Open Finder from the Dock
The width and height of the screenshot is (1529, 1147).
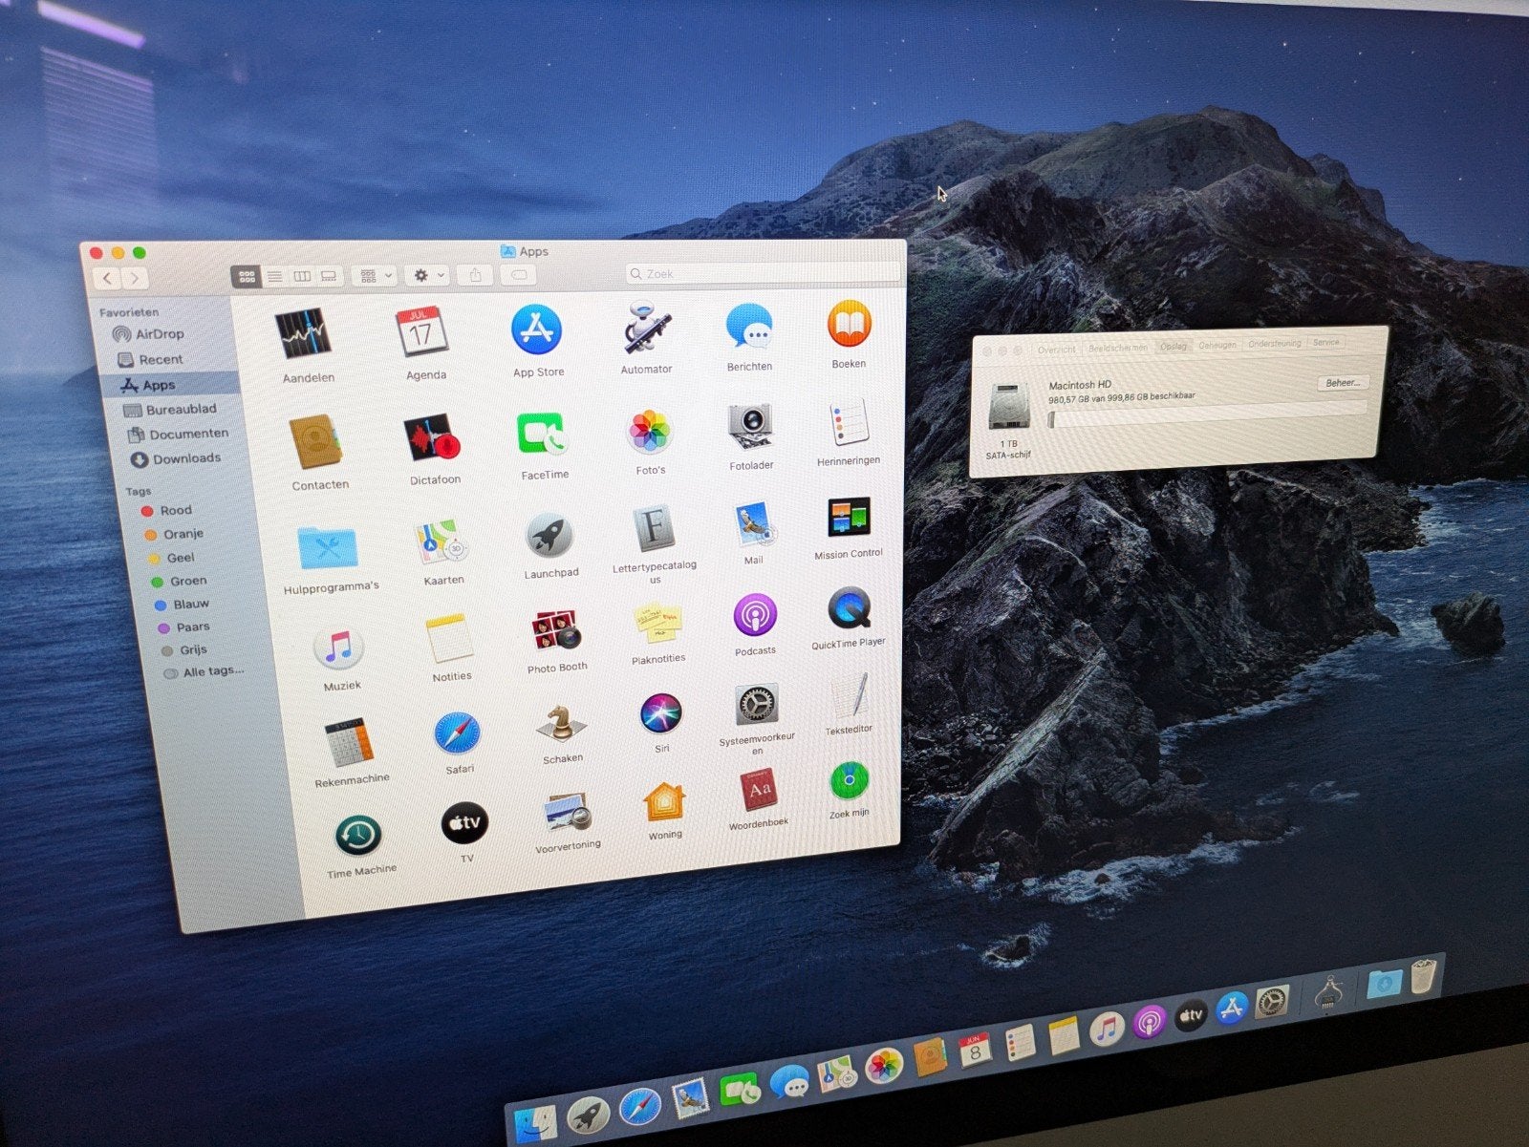pyautogui.click(x=536, y=1122)
